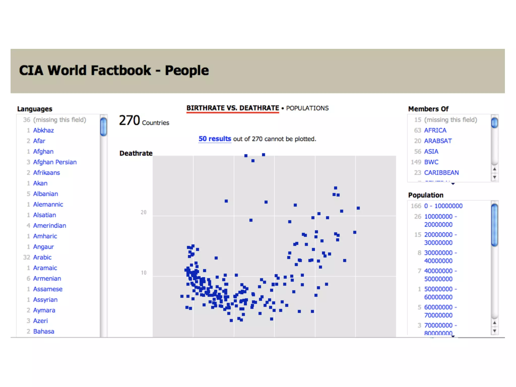Filter by Abkhaz language
This screenshot has height=387, width=516.
pos(44,130)
